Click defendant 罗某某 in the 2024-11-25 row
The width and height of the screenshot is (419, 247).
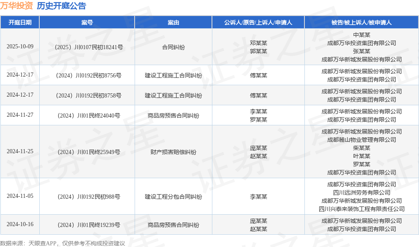tap(362, 164)
